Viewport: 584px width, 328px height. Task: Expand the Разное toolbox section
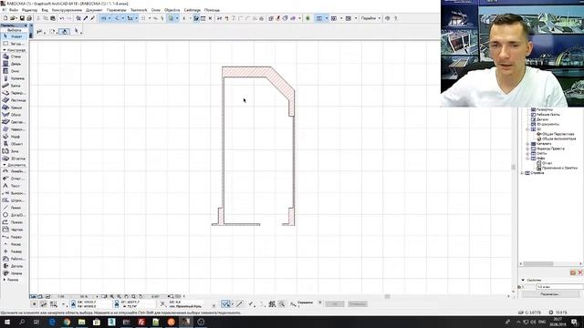click(4, 280)
